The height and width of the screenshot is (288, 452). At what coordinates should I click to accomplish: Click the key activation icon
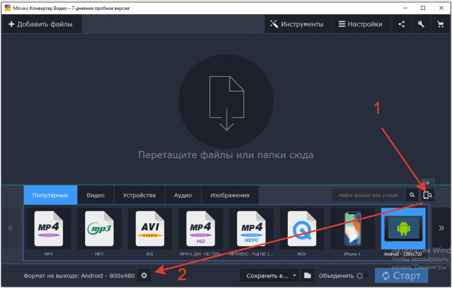click(x=421, y=24)
